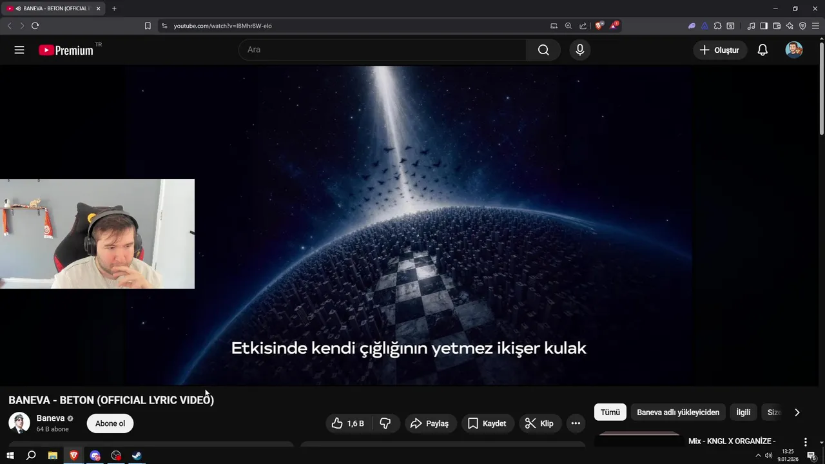This screenshot has width=825, height=464.
Task: Open the Baneva channel avatar
Action: 19,423
